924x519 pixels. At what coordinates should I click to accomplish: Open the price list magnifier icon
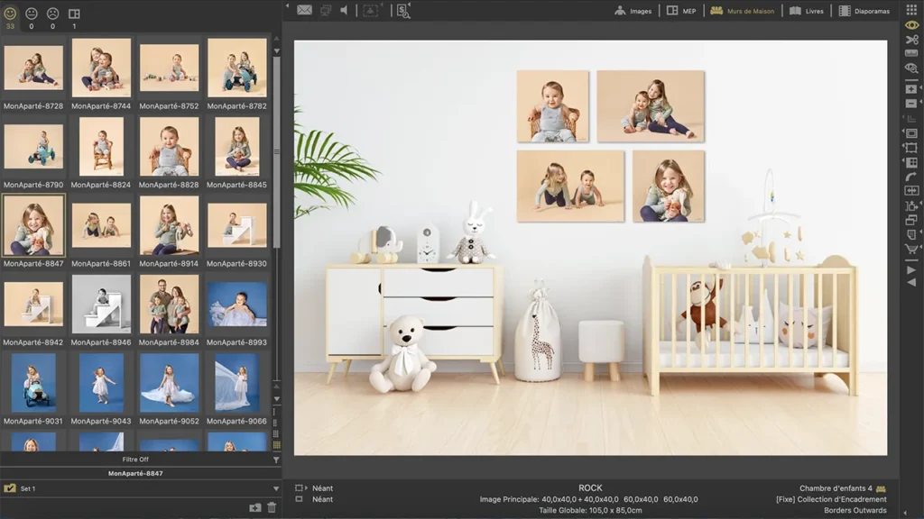(403, 11)
